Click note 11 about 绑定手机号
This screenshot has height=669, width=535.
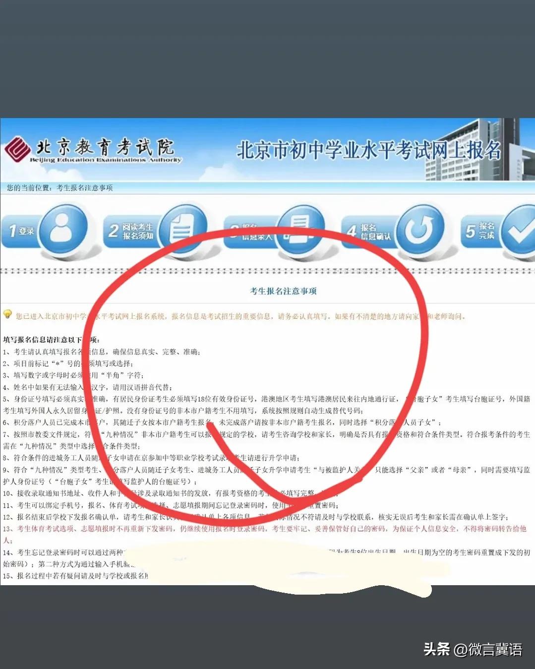[x=171, y=505]
